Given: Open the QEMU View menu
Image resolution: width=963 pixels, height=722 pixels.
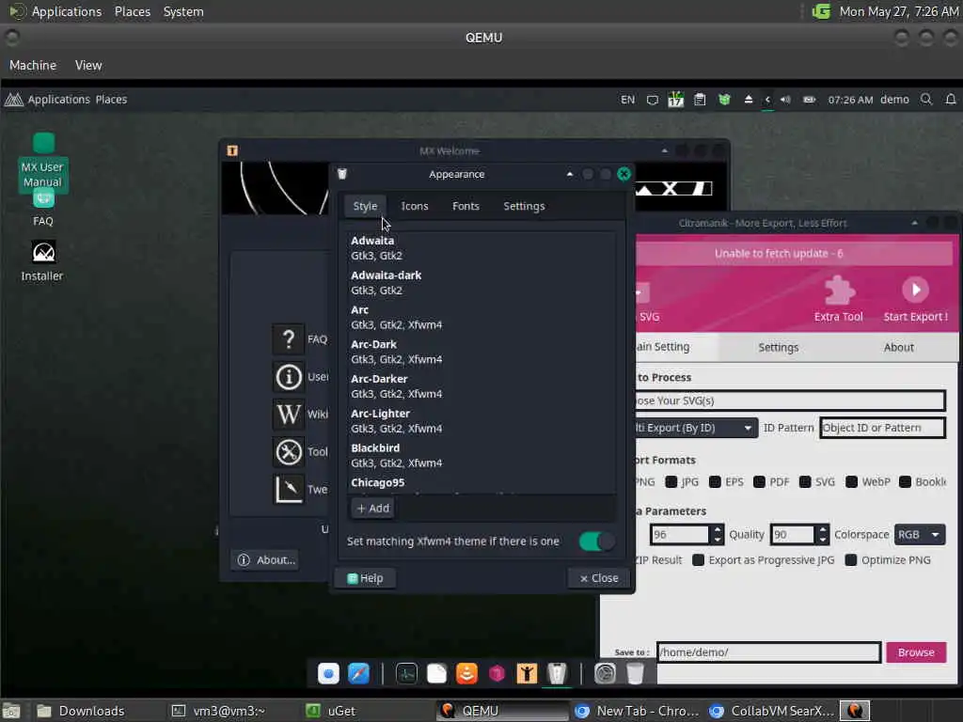Looking at the screenshot, I should tap(88, 65).
